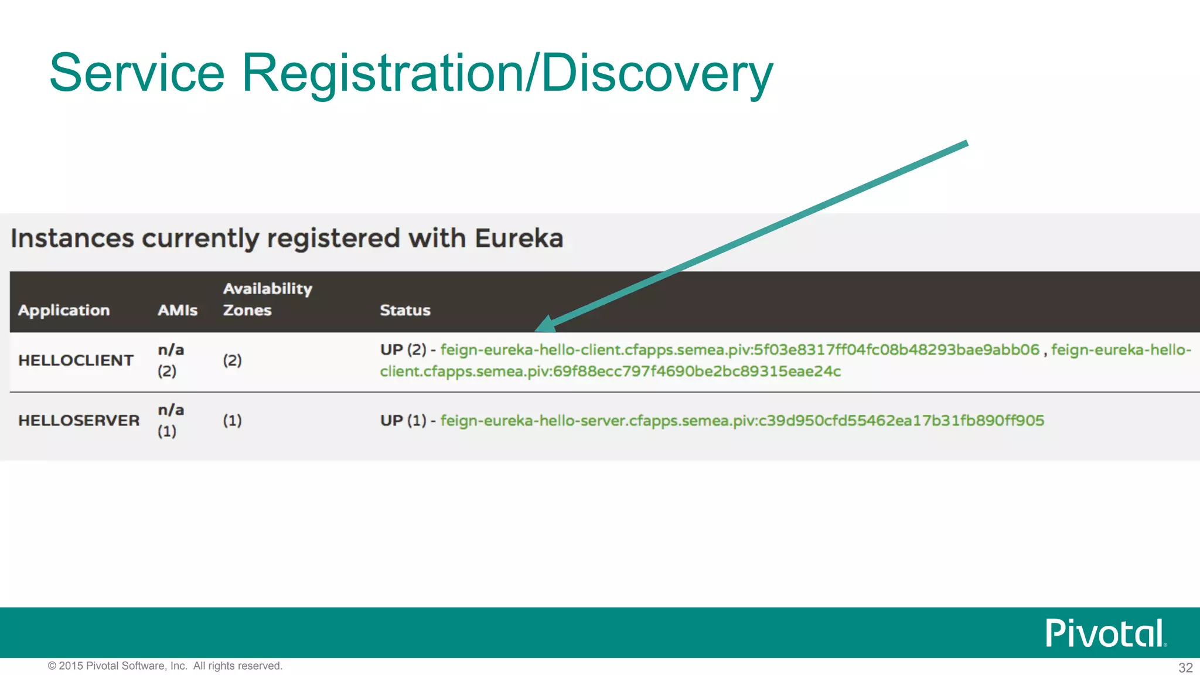Click the UP (1) status text
The width and height of the screenshot is (1200, 675).
pyautogui.click(x=403, y=421)
